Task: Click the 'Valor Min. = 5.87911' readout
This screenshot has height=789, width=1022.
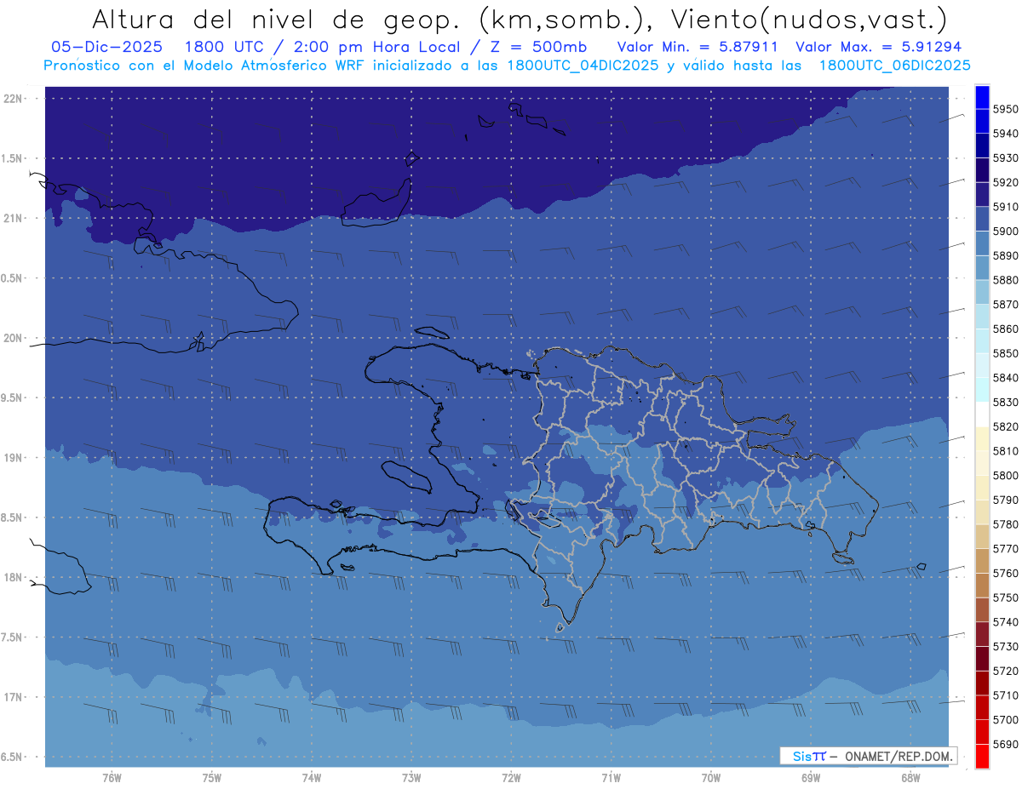Action: (698, 47)
